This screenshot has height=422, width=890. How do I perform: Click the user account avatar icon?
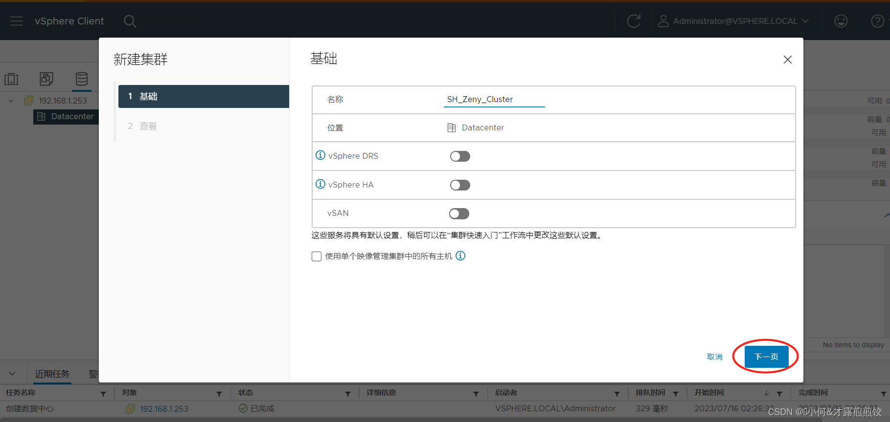pyautogui.click(x=663, y=21)
